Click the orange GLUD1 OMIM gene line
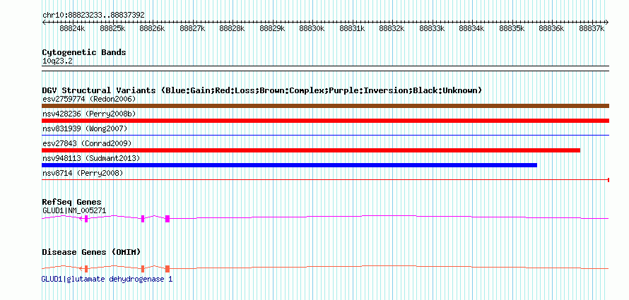Screen dimensions: 629x300 click(325, 268)
